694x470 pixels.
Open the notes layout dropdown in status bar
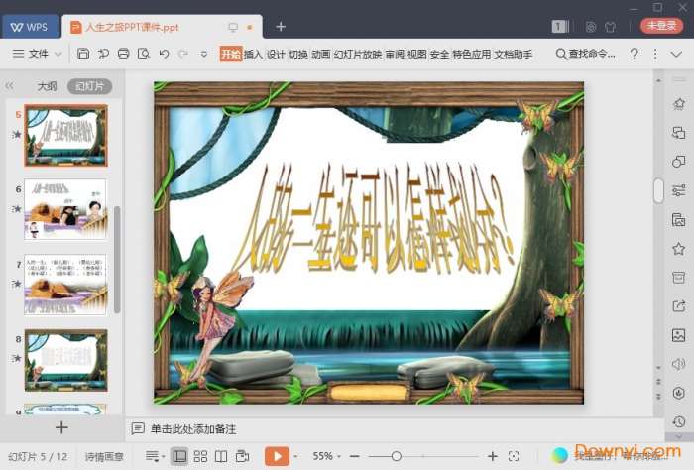(155, 456)
